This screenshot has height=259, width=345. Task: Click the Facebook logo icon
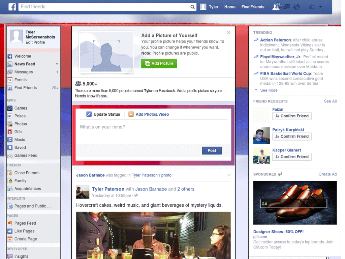pyautogui.click(x=12, y=7)
